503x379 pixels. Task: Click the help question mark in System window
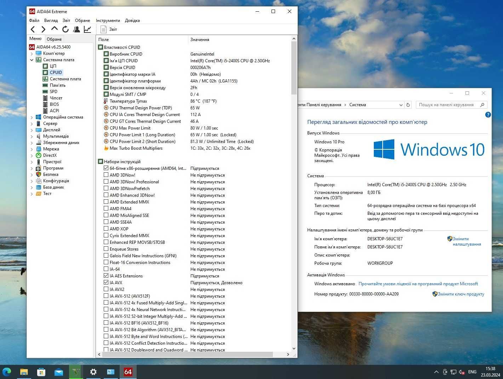(x=488, y=115)
